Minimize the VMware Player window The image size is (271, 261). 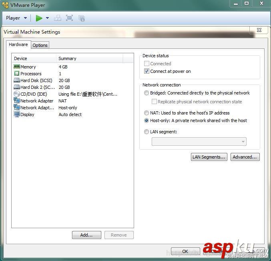(x=236, y=4)
